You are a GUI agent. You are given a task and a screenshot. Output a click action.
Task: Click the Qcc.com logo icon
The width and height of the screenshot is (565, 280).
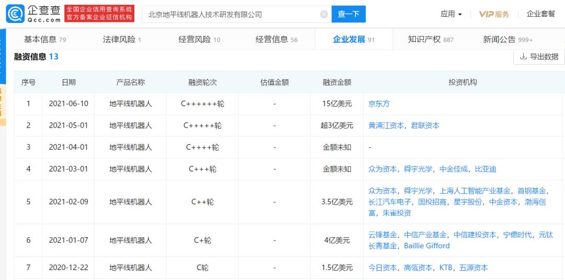click(x=16, y=14)
